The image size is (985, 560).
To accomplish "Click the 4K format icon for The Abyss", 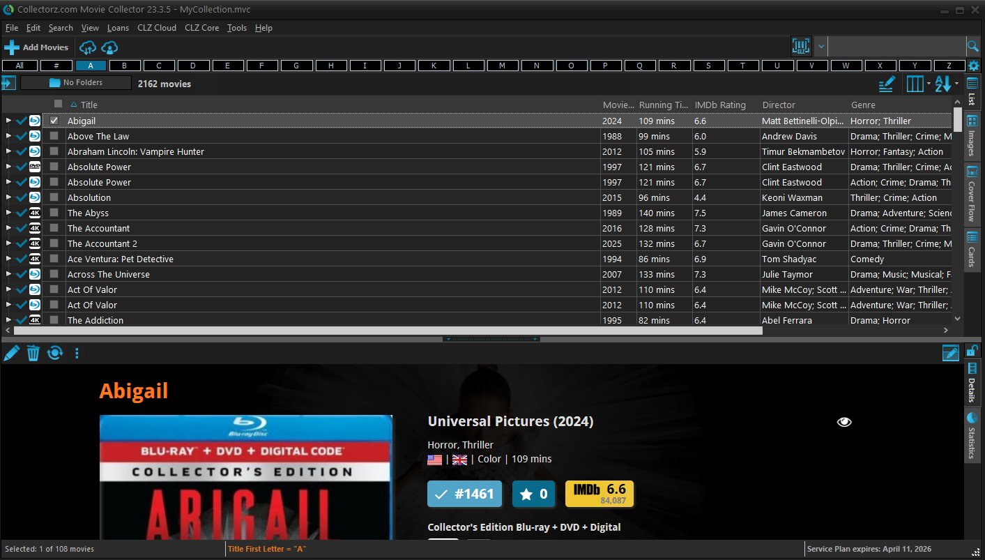I will click(35, 213).
